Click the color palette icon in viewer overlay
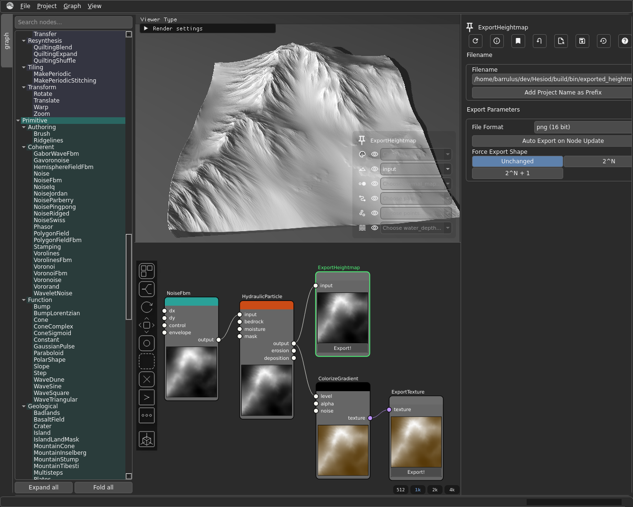The height and width of the screenshot is (507, 633). coord(362,154)
